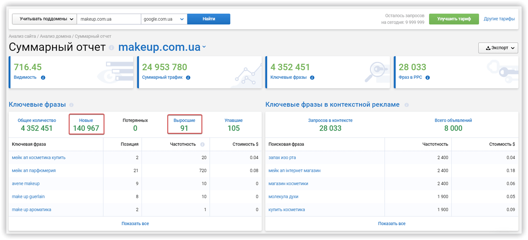Click info icon next to Суммарный отчет
Image resolution: width=528 pixels, height=240 pixels.
point(112,47)
